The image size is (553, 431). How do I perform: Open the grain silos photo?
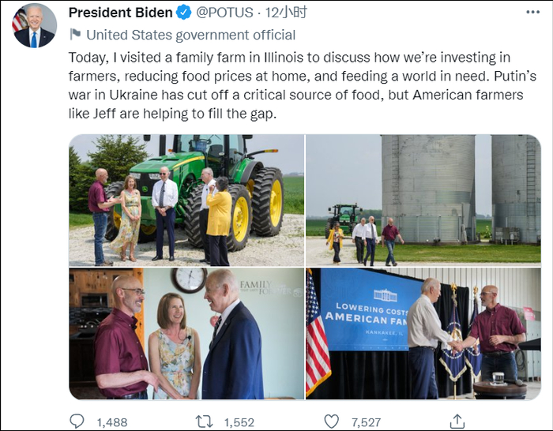(423, 200)
